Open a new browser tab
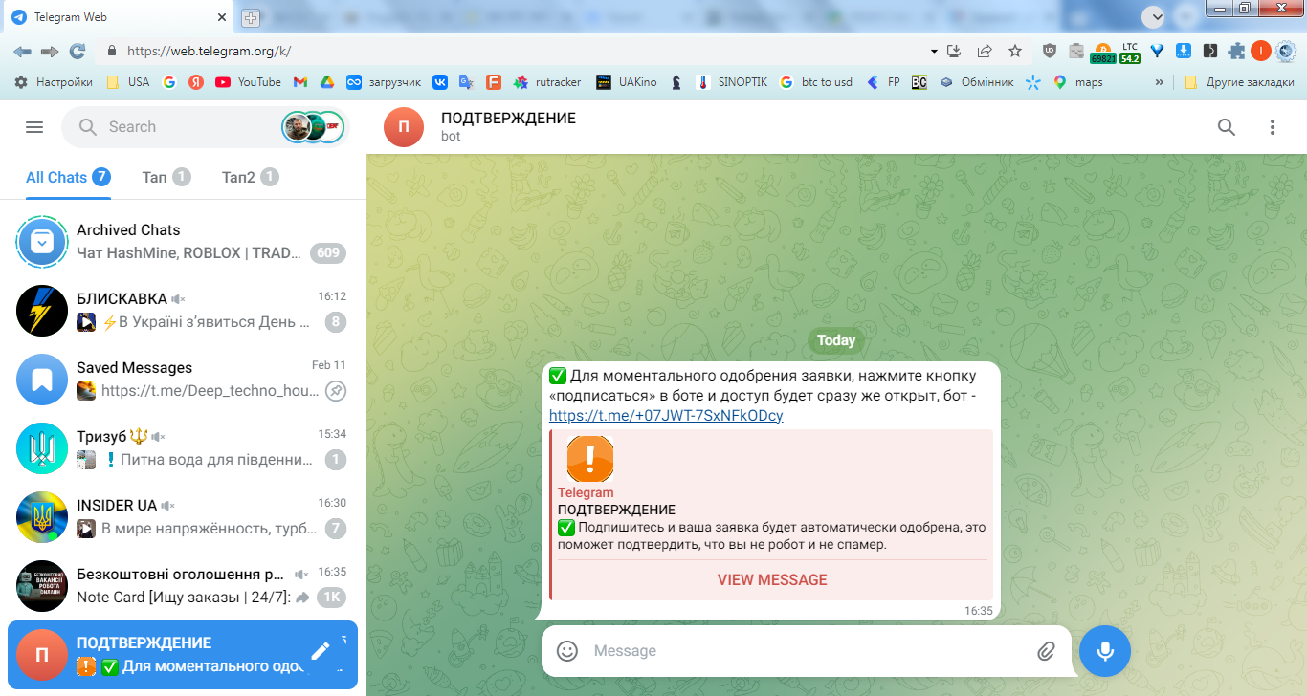1307x696 pixels. point(251,17)
